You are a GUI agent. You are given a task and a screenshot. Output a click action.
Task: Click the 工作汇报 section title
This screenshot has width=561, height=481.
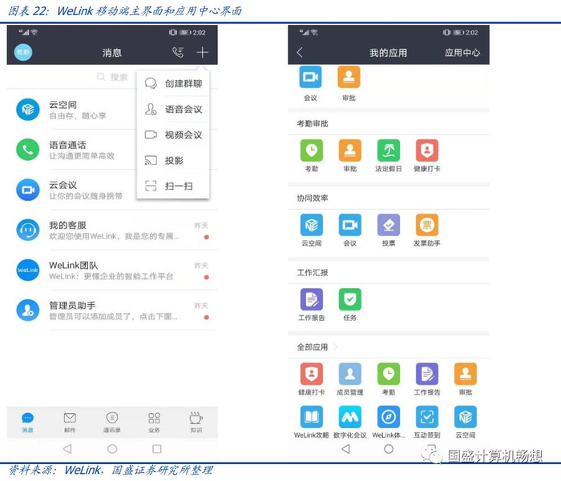coord(313,273)
